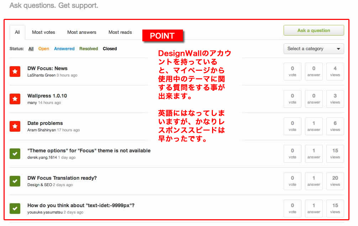The width and height of the screenshot is (358, 226).
Task: Click the answer count box for Wallpress 1.0.10
Action: pos(314,99)
